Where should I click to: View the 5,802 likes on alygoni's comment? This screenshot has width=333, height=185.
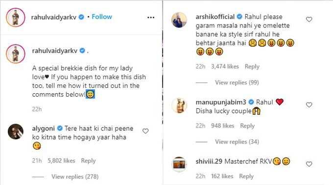tap(61, 161)
